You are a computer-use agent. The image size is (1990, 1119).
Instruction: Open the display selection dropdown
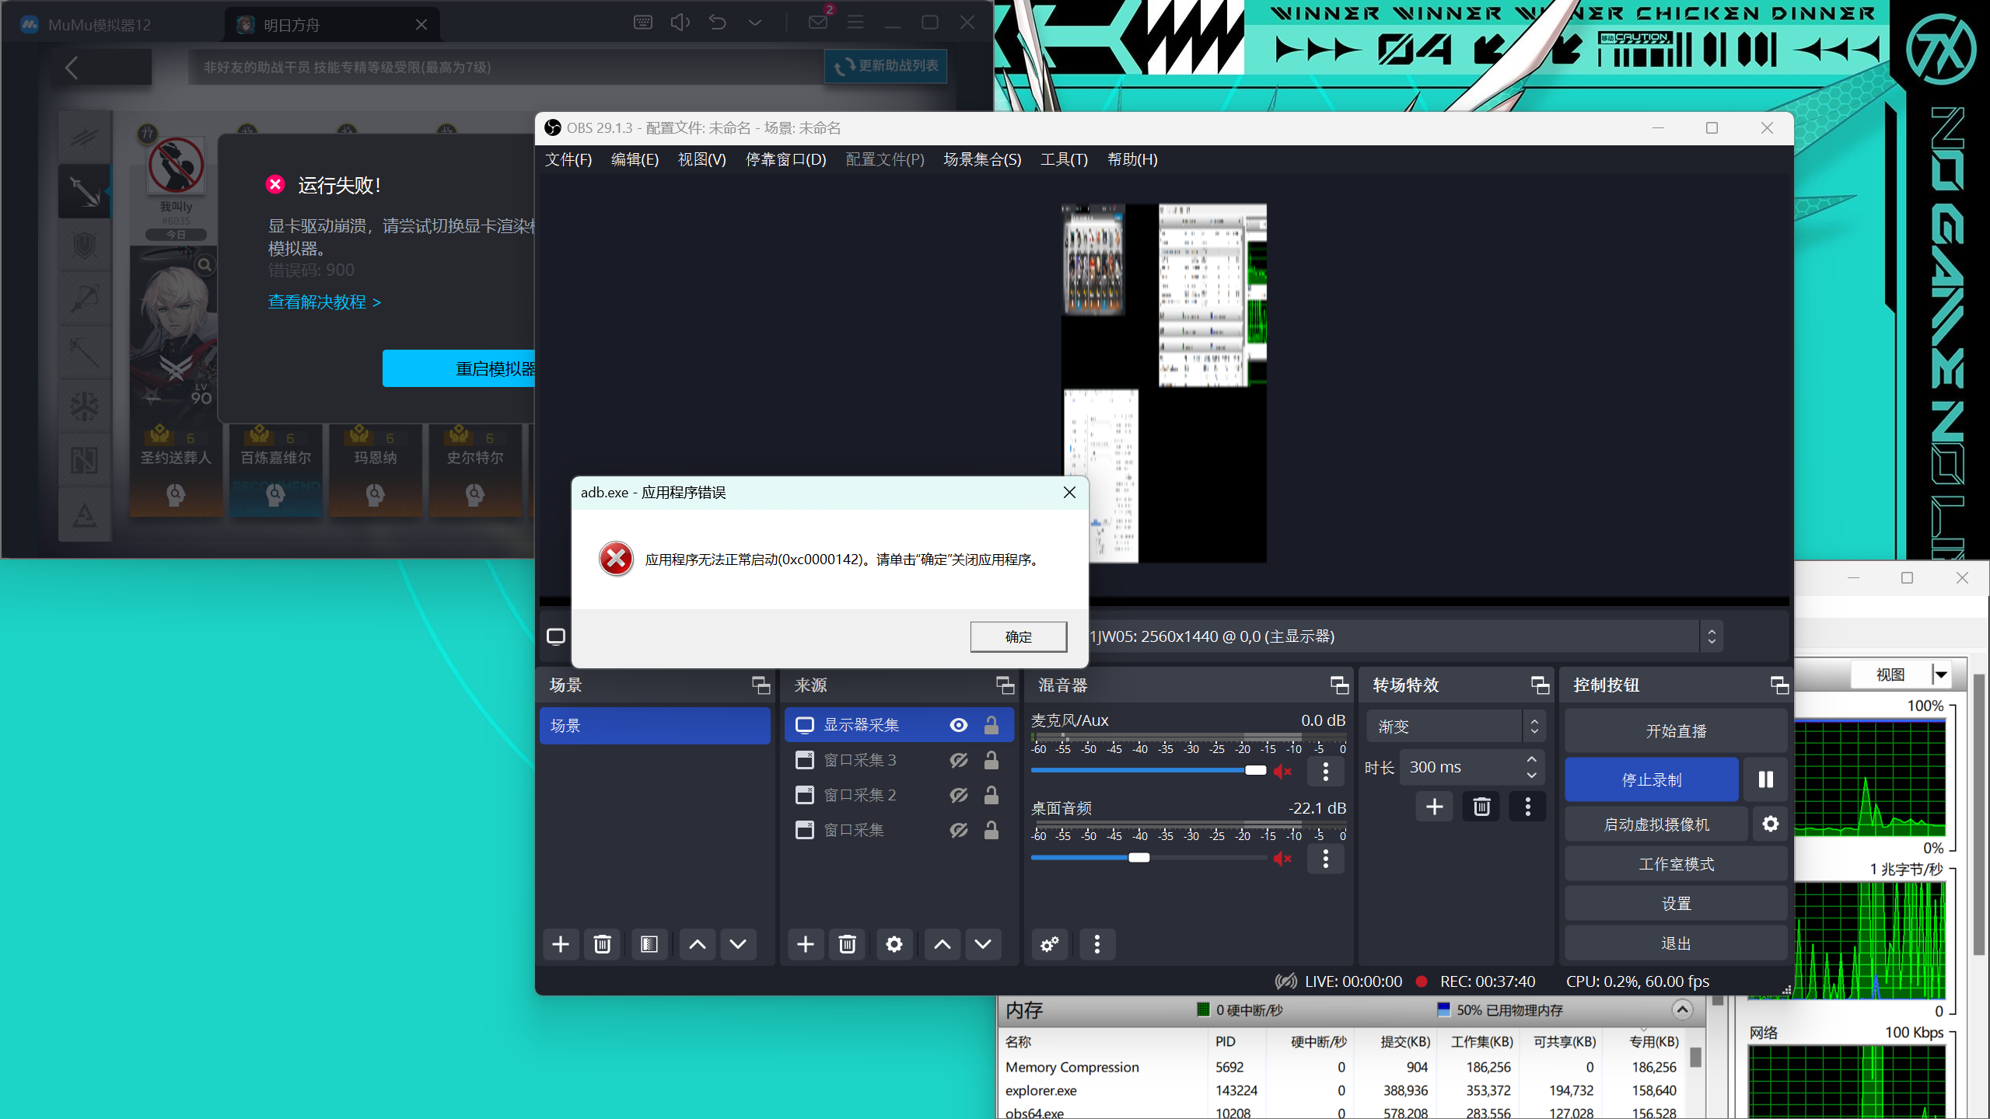1711,636
